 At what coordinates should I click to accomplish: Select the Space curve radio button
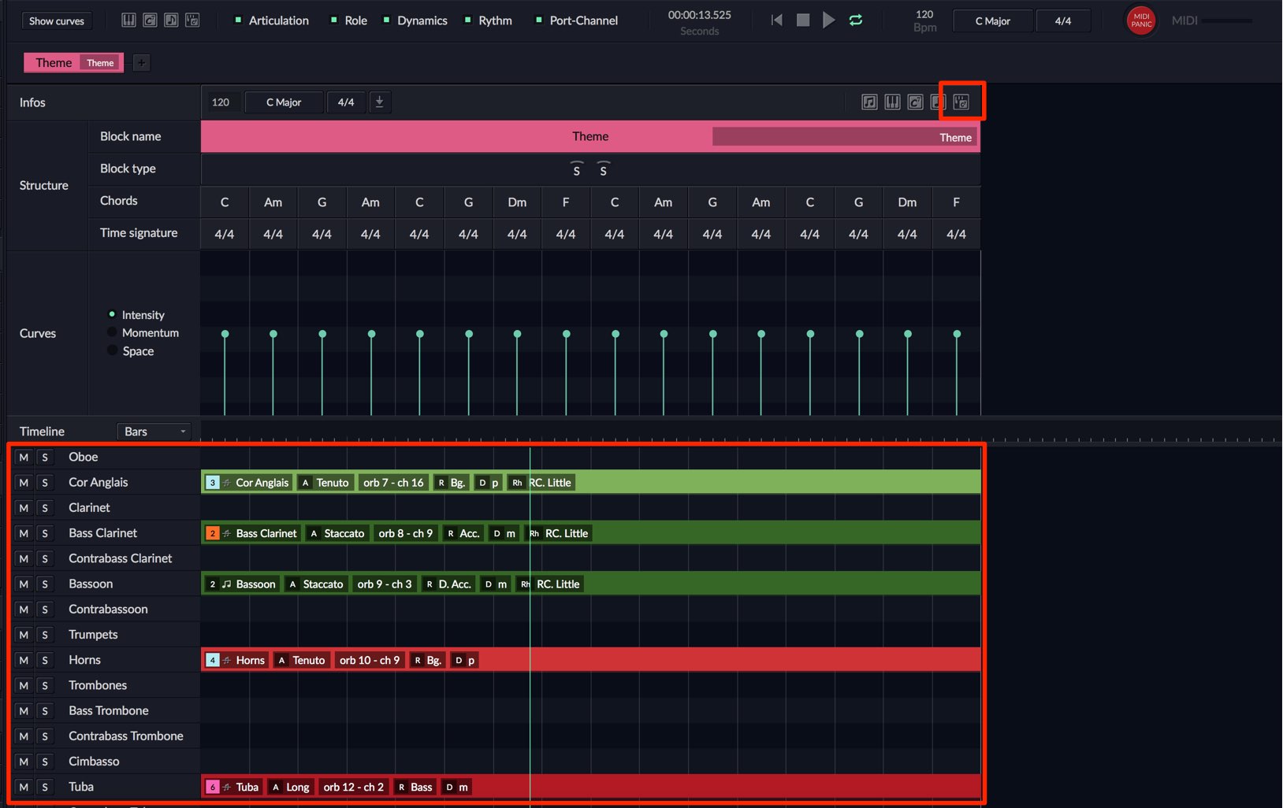pos(112,350)
